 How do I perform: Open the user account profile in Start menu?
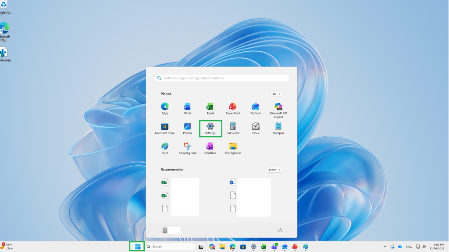click(171, 230)
